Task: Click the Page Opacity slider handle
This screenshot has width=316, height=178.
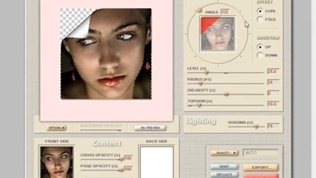Action: click(121, 170)
